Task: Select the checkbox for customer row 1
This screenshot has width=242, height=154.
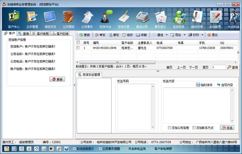Action: [78, 48]
